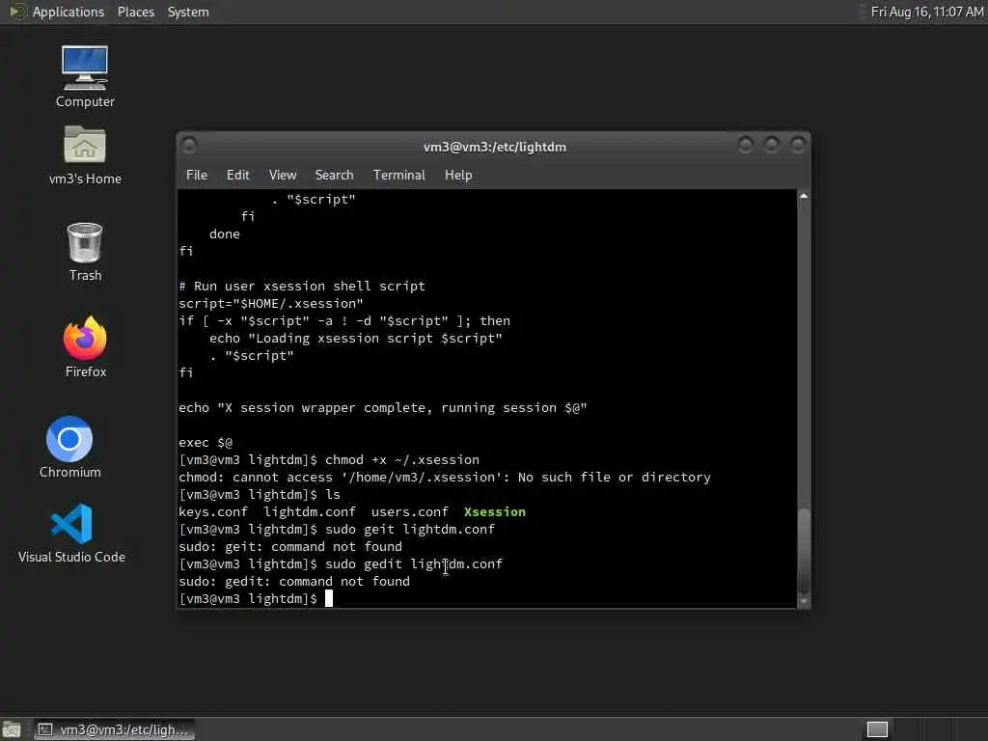The image size is (988, 741).
Task: Click the active terminal prompt cursor line
Action: 256,598
